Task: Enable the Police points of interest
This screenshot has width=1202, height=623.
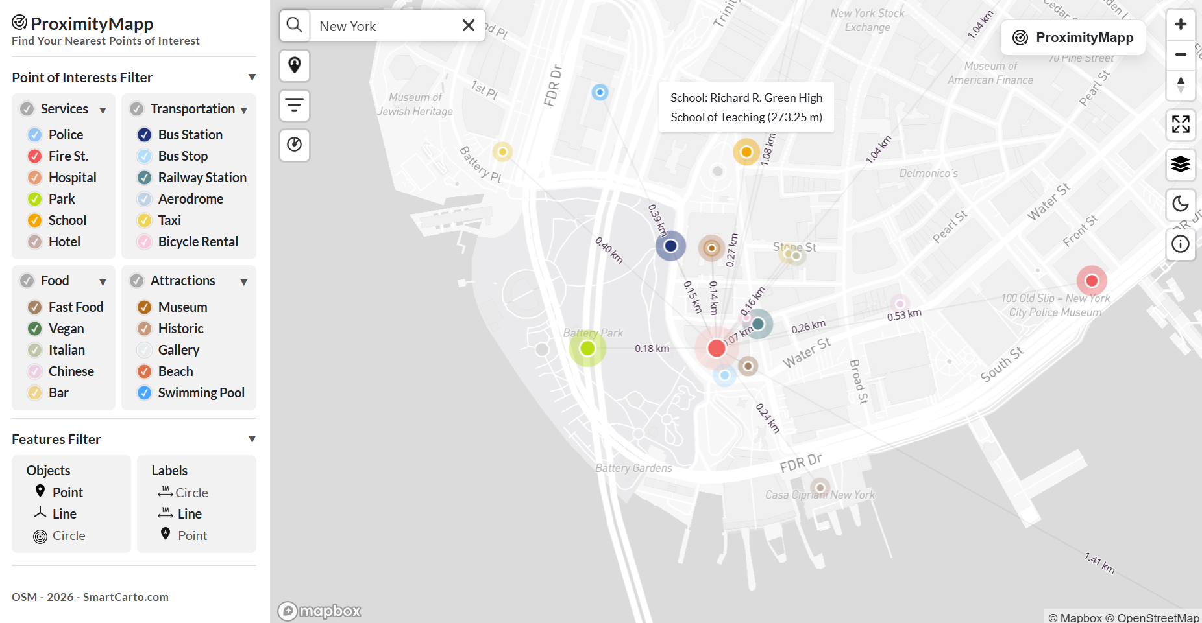Action: point(34,134)
